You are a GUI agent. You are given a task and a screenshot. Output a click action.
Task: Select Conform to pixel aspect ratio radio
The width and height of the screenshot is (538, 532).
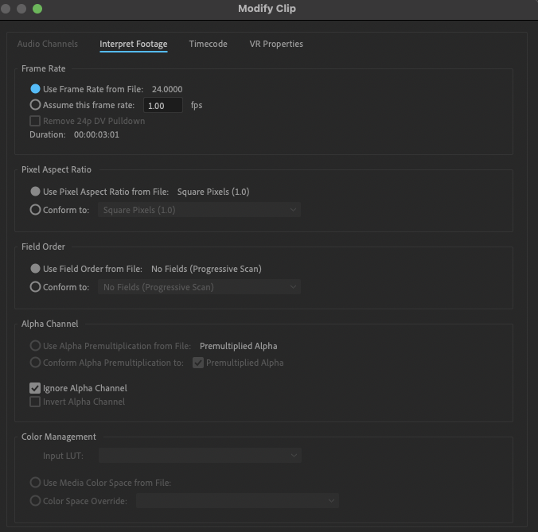pyautogui.click(x=35, y=210)
